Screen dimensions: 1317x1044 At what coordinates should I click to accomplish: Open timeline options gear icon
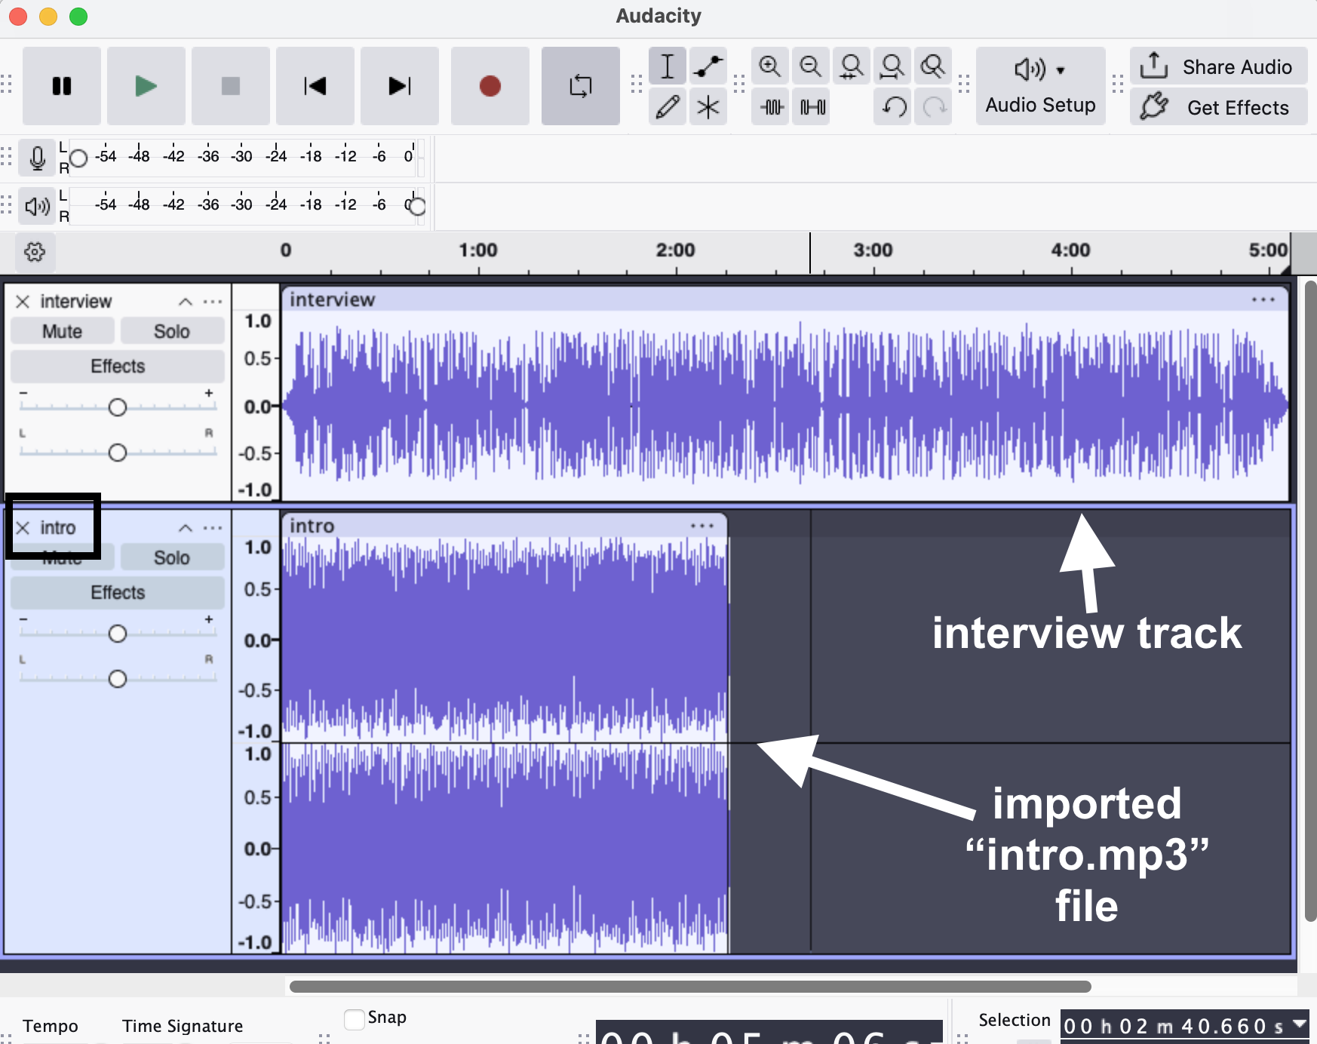point(35,251)
